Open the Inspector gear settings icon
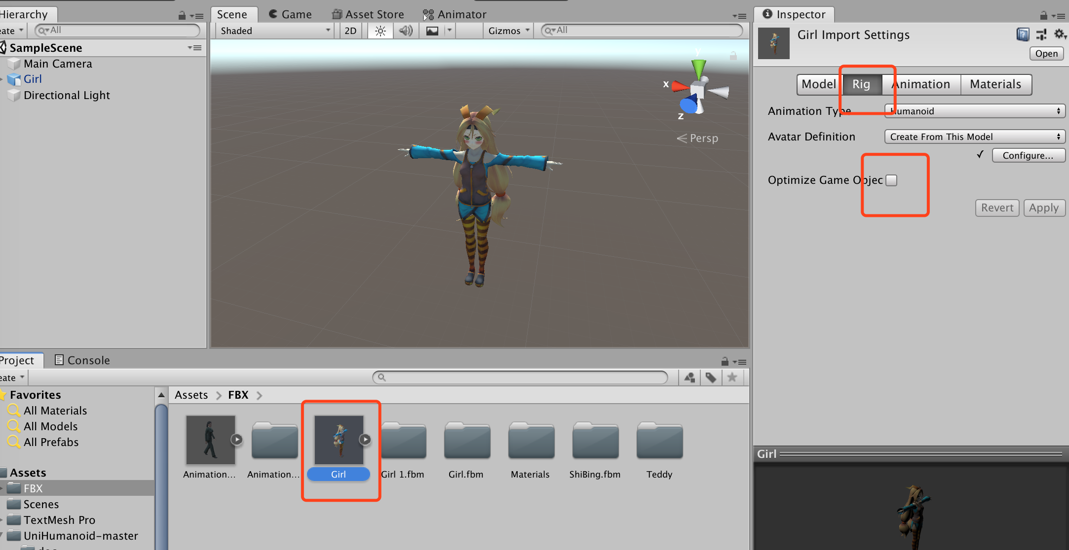This screenshot has height=550, width=1069. tap(1060, 34)
